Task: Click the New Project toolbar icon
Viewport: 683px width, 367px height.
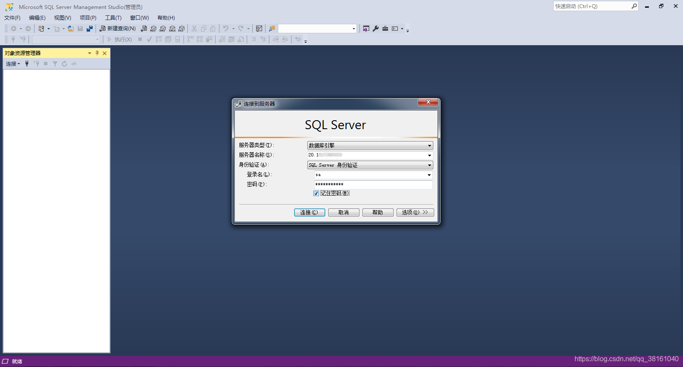Action: [x=41, y=29]
